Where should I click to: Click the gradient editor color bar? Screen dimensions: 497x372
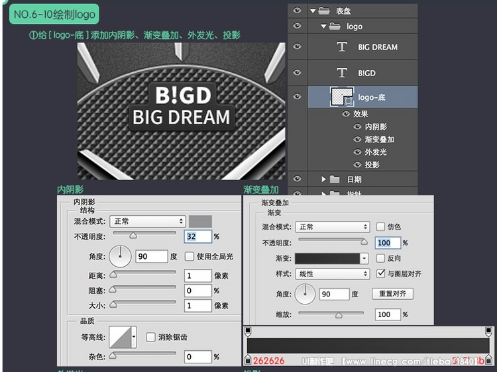point(368,346)
